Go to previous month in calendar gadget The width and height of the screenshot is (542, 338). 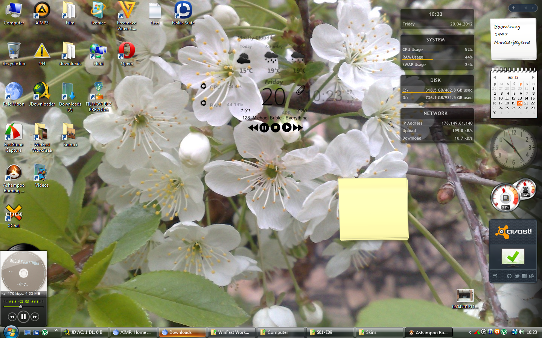(x=495, y=77)
